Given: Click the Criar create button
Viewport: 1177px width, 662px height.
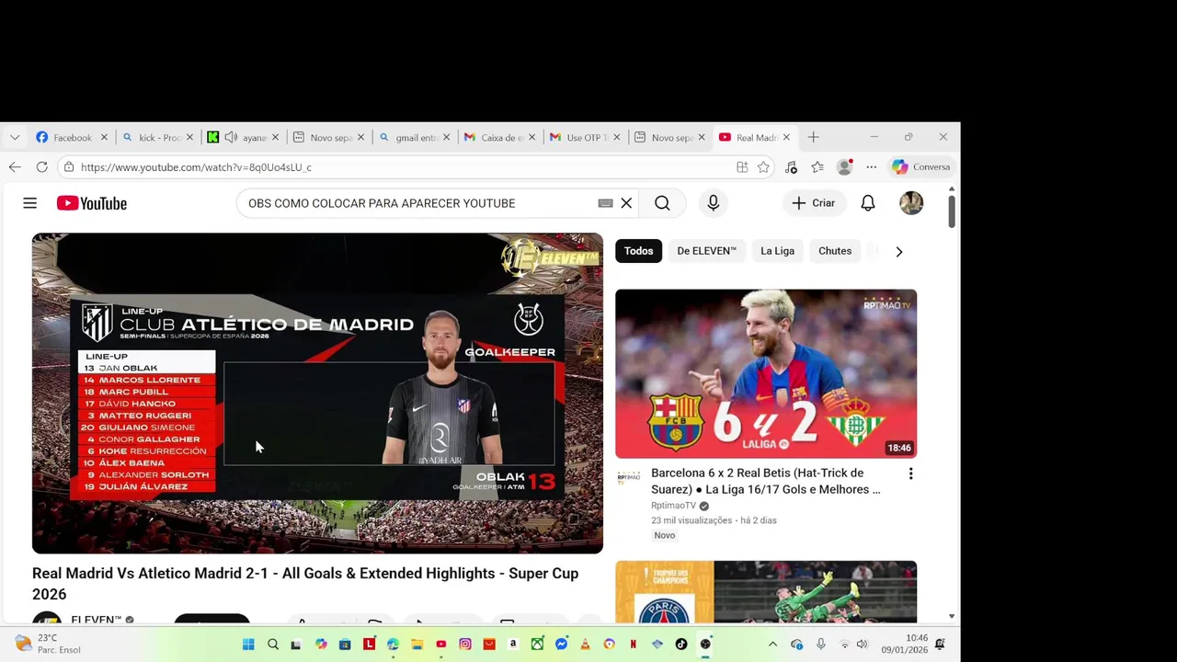Looking at the screenshot, I should [813, 203].
